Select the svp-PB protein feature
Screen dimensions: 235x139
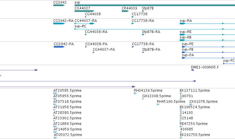pyautogui.click(x=208, y=52)
